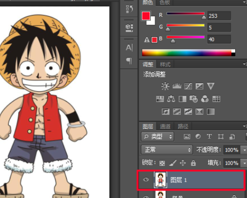
Task: Click the 填充 100% field
Action: click(232, 163)
